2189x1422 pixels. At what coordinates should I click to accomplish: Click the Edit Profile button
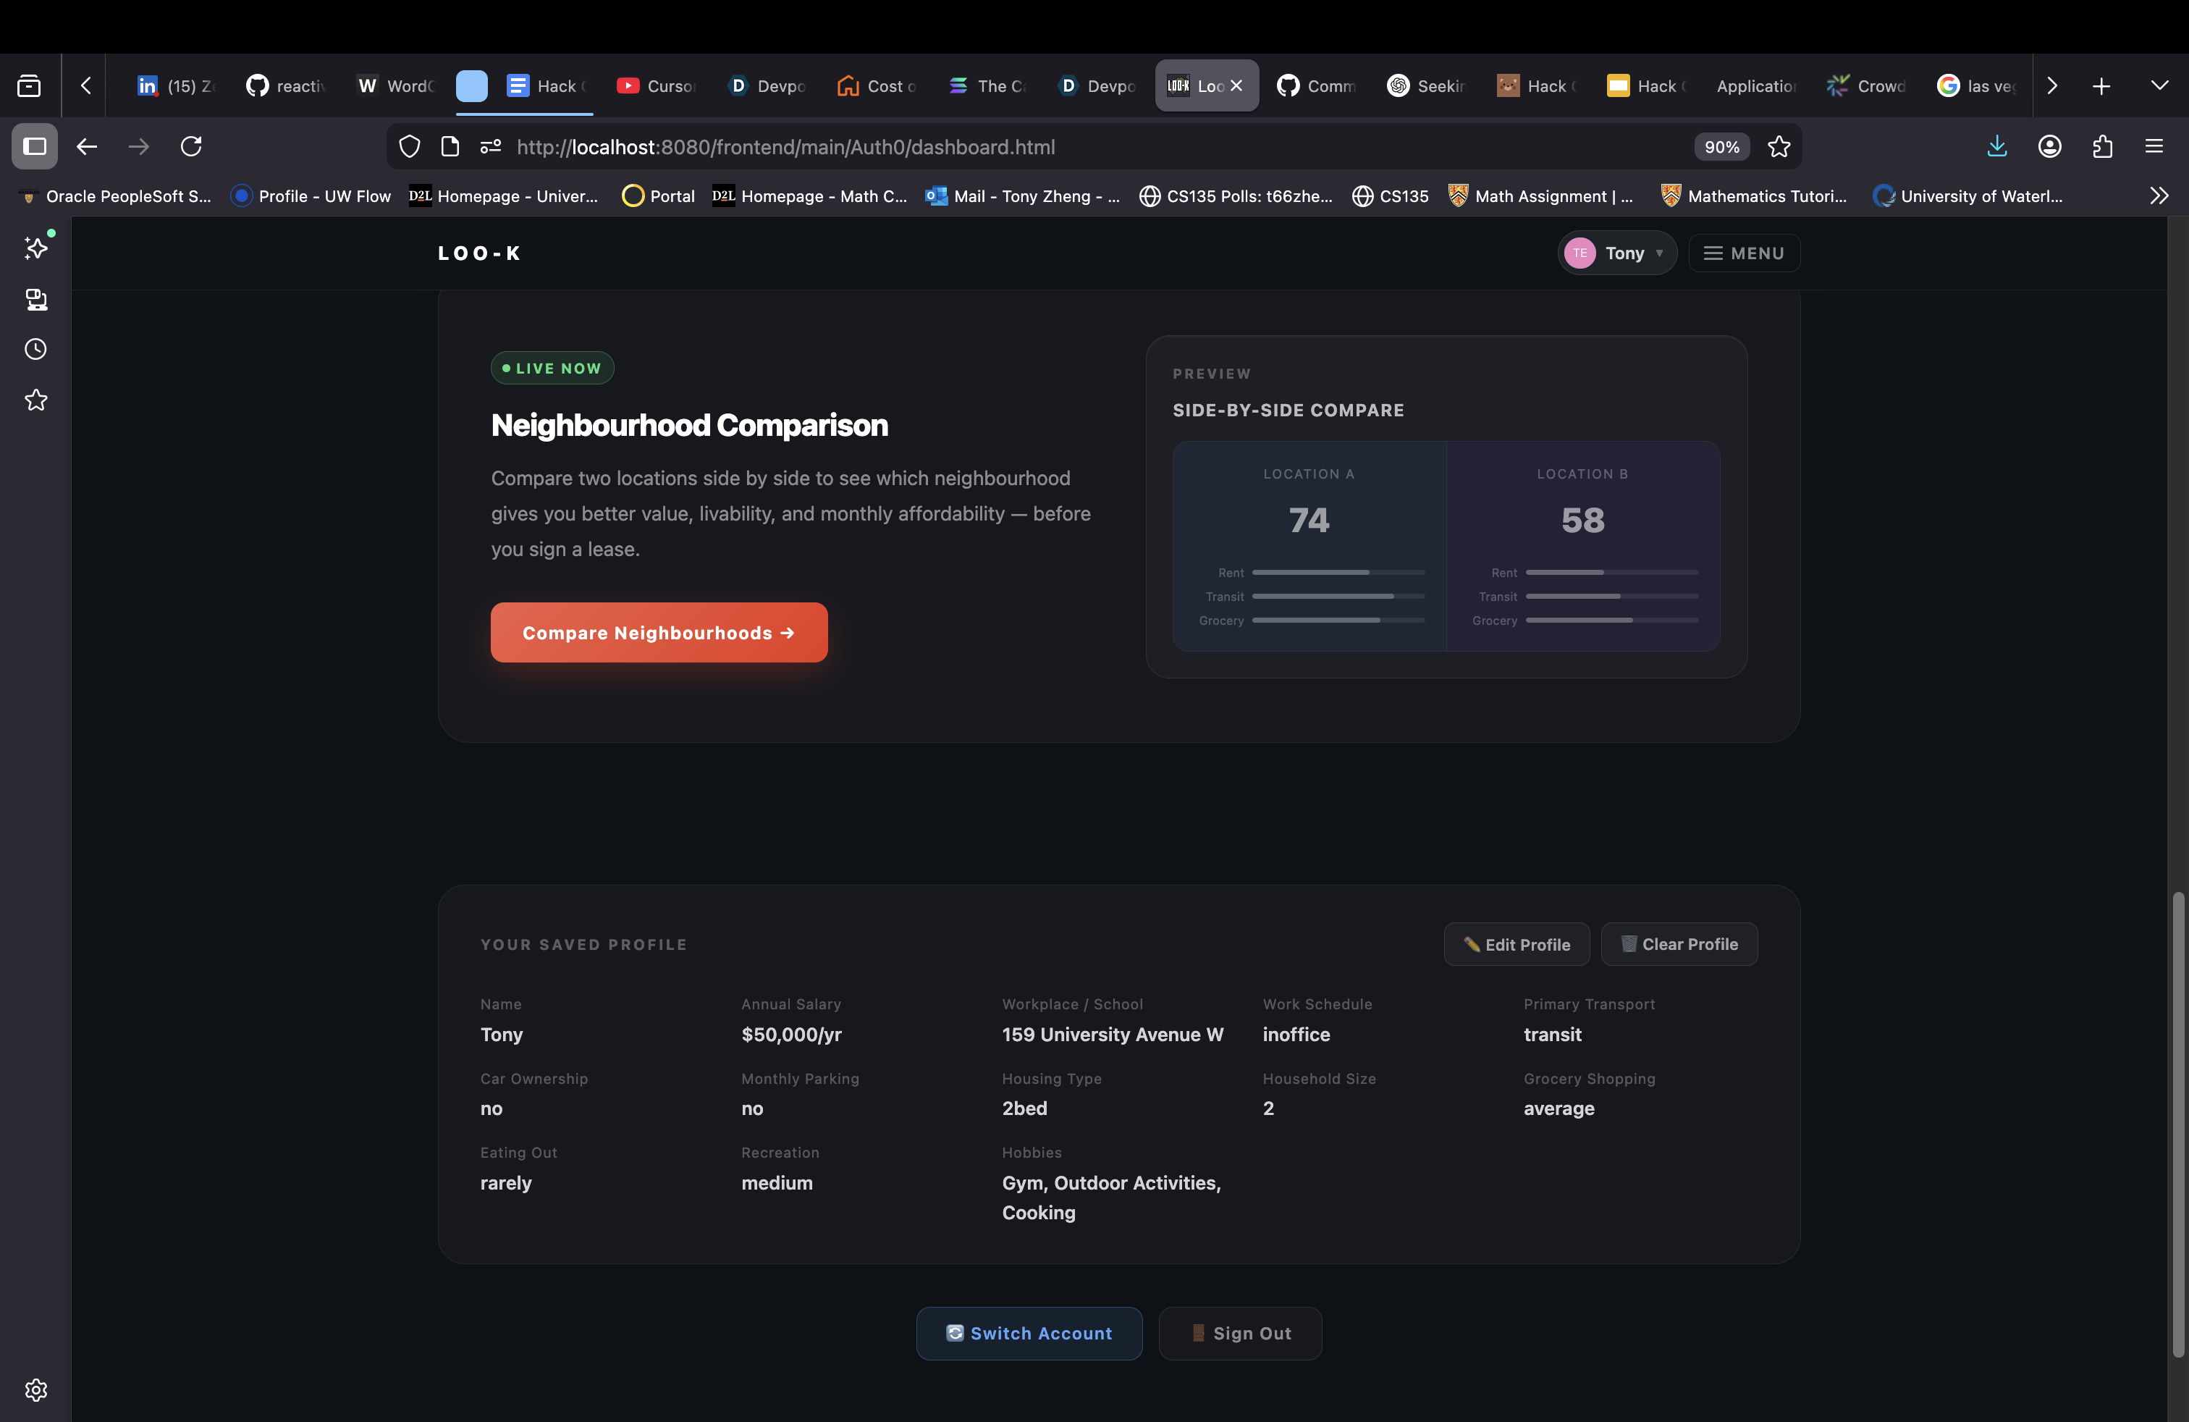tap(1516, 945)
